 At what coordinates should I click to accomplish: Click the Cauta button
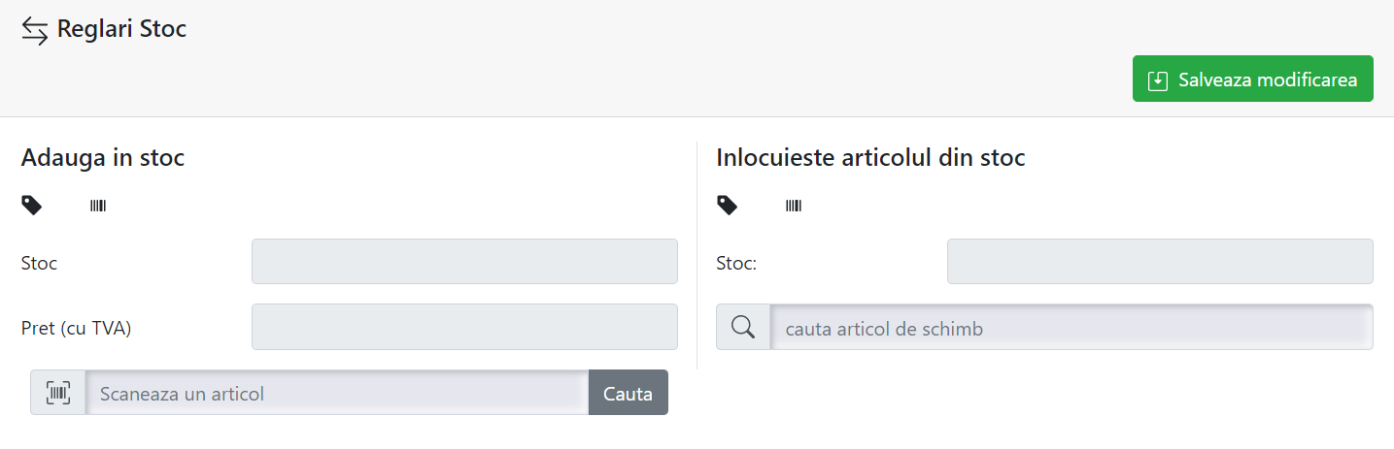(x=629, y=393)
